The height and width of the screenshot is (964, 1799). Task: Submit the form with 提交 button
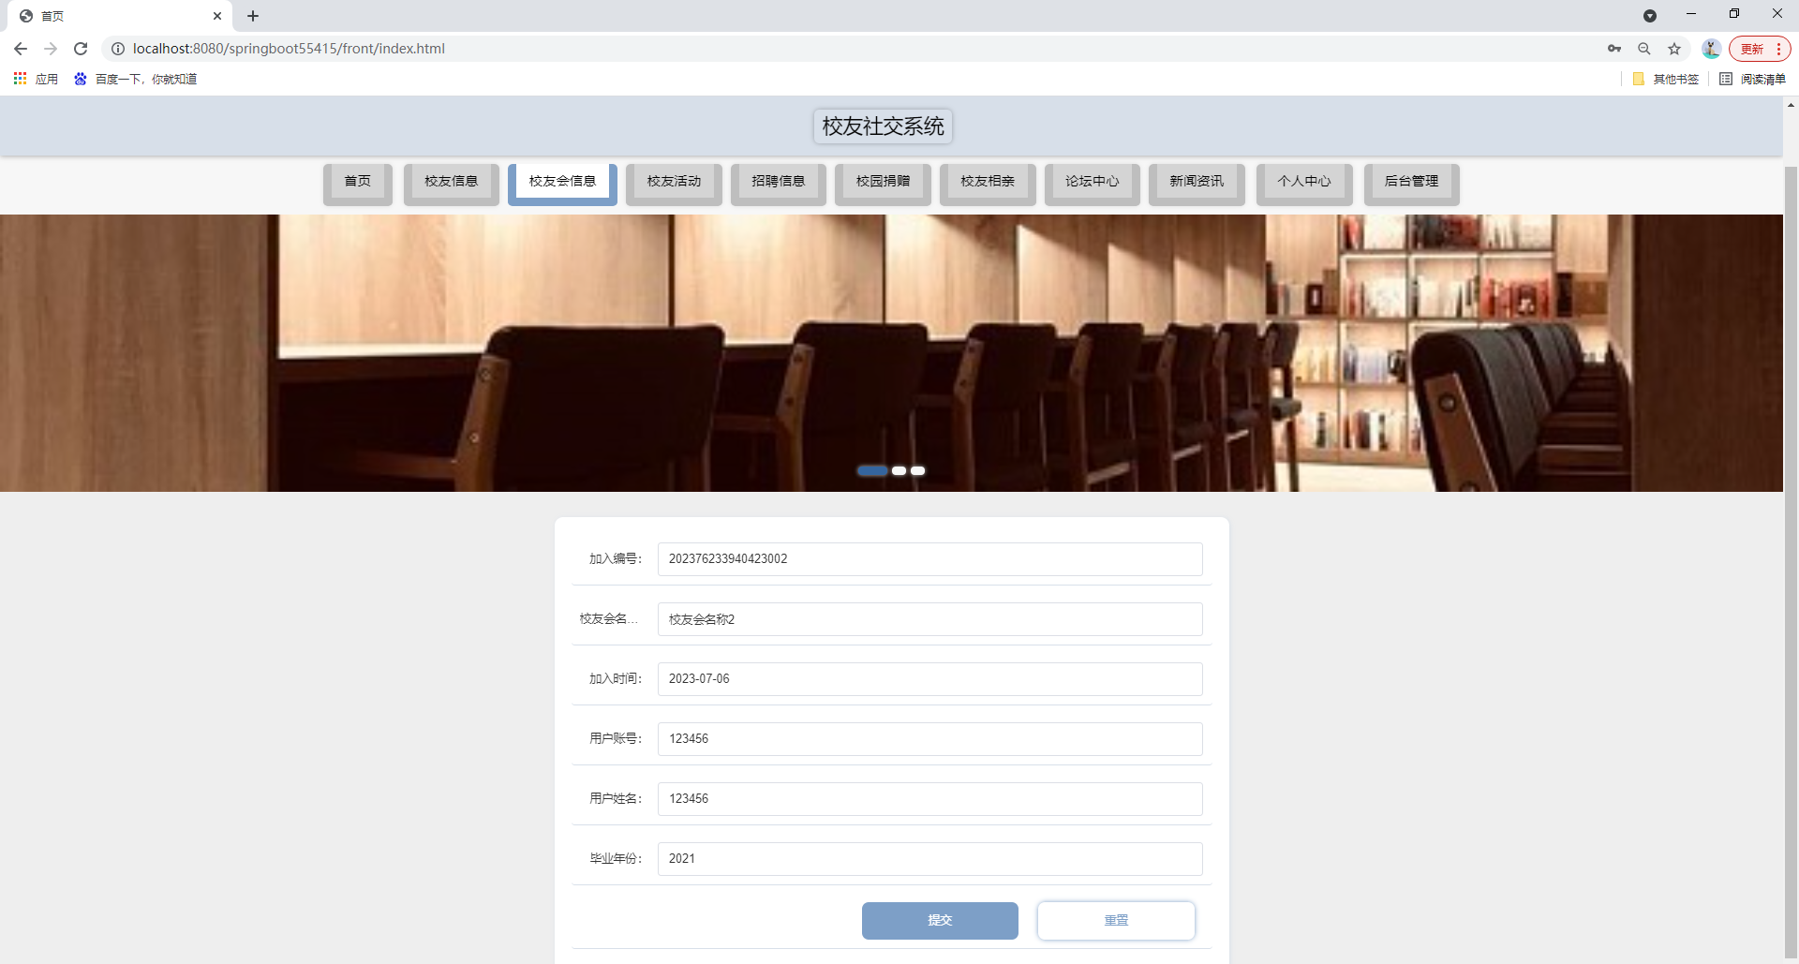coord(940,920)
